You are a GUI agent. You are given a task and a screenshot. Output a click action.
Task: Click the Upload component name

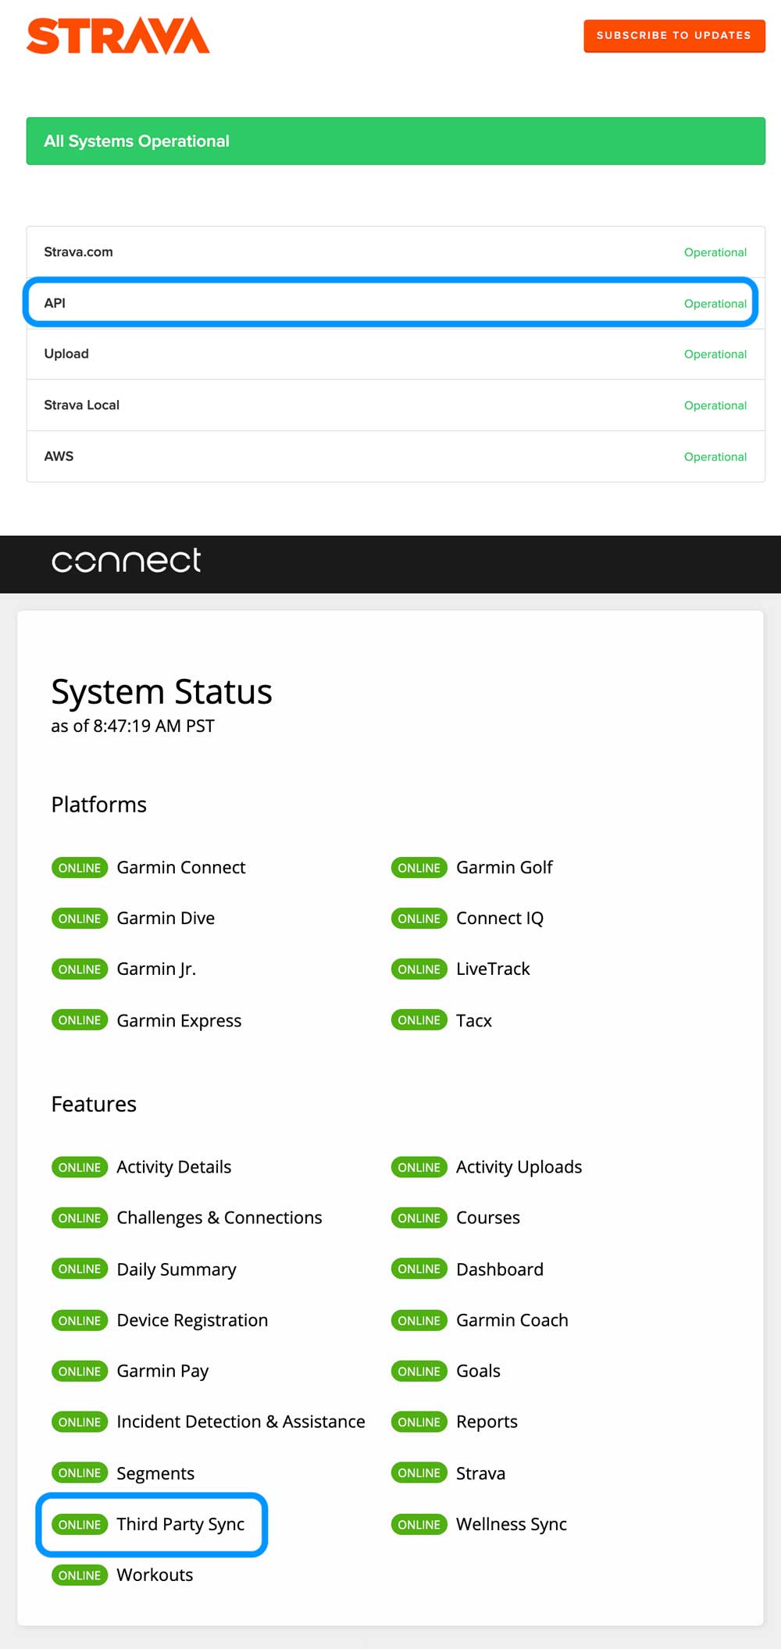[66, 354]
